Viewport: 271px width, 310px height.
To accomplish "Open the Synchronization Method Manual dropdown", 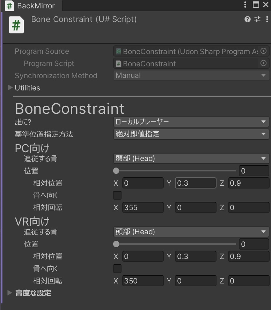I will [191, 75].
